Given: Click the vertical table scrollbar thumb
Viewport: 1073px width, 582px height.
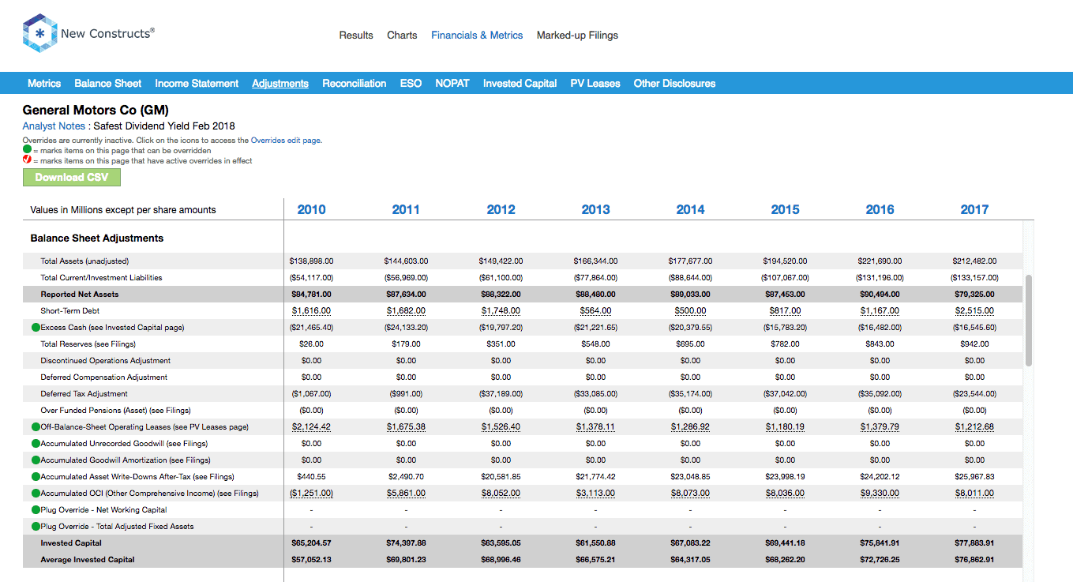Looking at the screenshot, I should click(1028, 320).
